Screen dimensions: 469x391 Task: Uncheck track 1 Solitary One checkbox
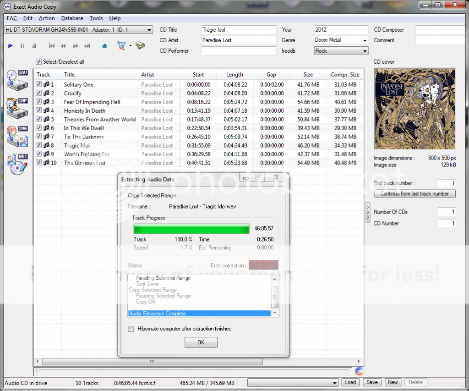[x=38, y=84]
